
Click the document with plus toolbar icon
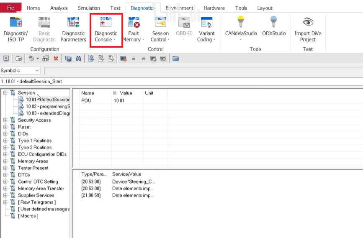pos(91,58)
